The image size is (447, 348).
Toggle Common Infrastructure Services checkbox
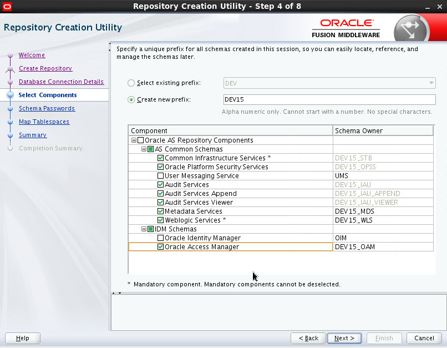coord(160,158)
